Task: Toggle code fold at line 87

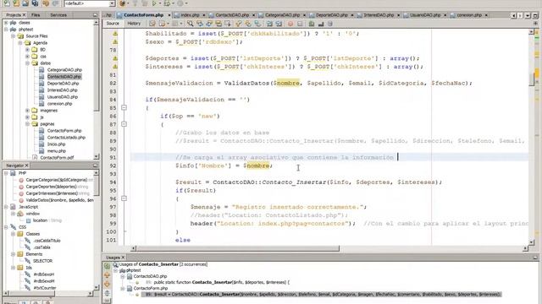Action: point(124,124)
